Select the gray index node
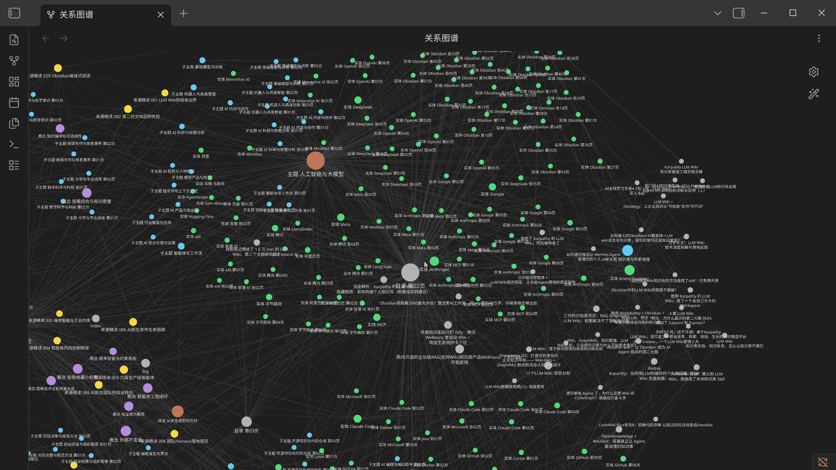The image size is (836, 470). tap(96, 319)
